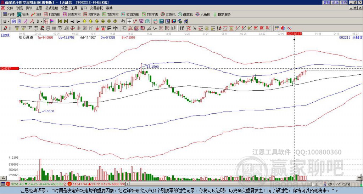This screenshot has height=194, width=363.
Task: Click the 日K线 chart label
Action: click(x=5, y=35)
